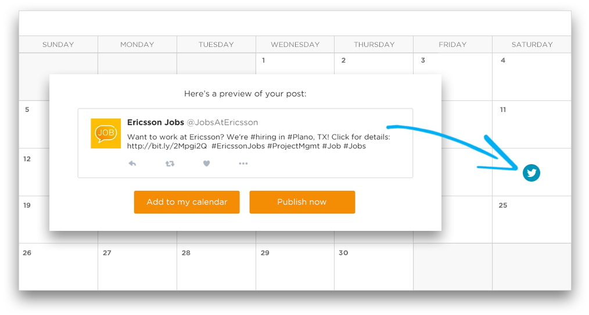Click the orange JOB avatar icon
The image size is (589, 315).
[x=106, y=133]
